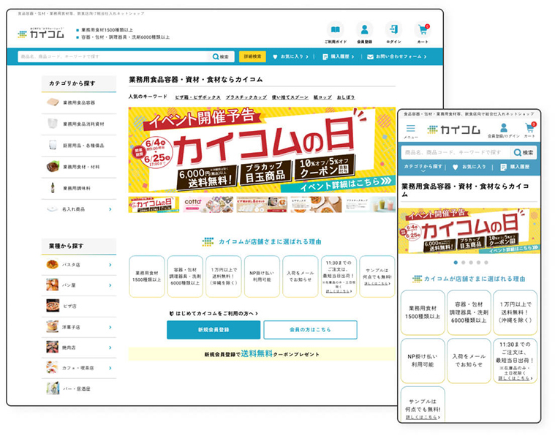Click the 詳細検索 yellow button

coord(252,56)
